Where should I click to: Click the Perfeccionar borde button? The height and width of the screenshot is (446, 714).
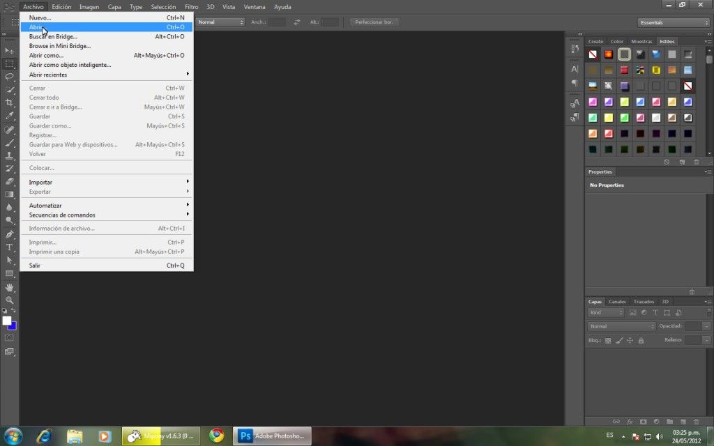[x=374, y=22]
